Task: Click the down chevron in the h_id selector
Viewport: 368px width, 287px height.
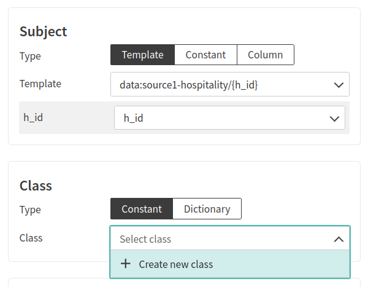Action: 334,118
